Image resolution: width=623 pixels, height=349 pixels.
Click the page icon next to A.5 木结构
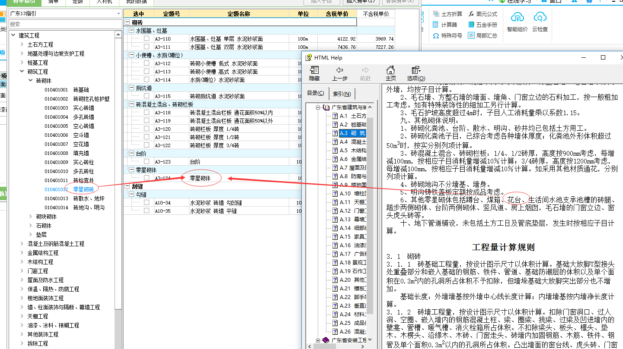335,151
